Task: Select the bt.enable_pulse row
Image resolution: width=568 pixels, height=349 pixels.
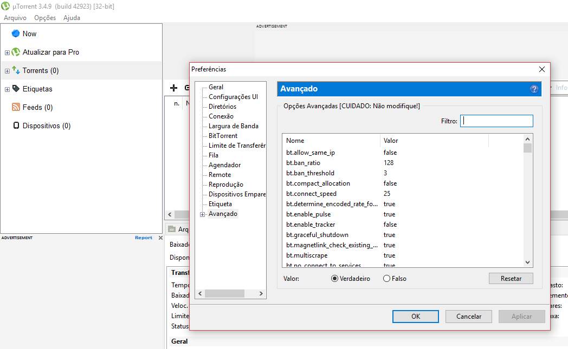Action: point(403,214)
